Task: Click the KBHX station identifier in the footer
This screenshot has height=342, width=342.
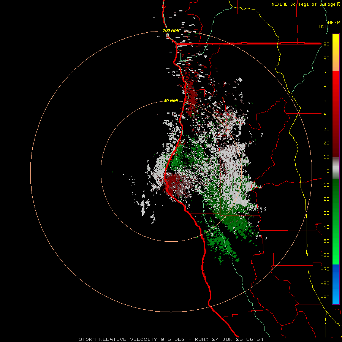Action: tap(202, 339)
